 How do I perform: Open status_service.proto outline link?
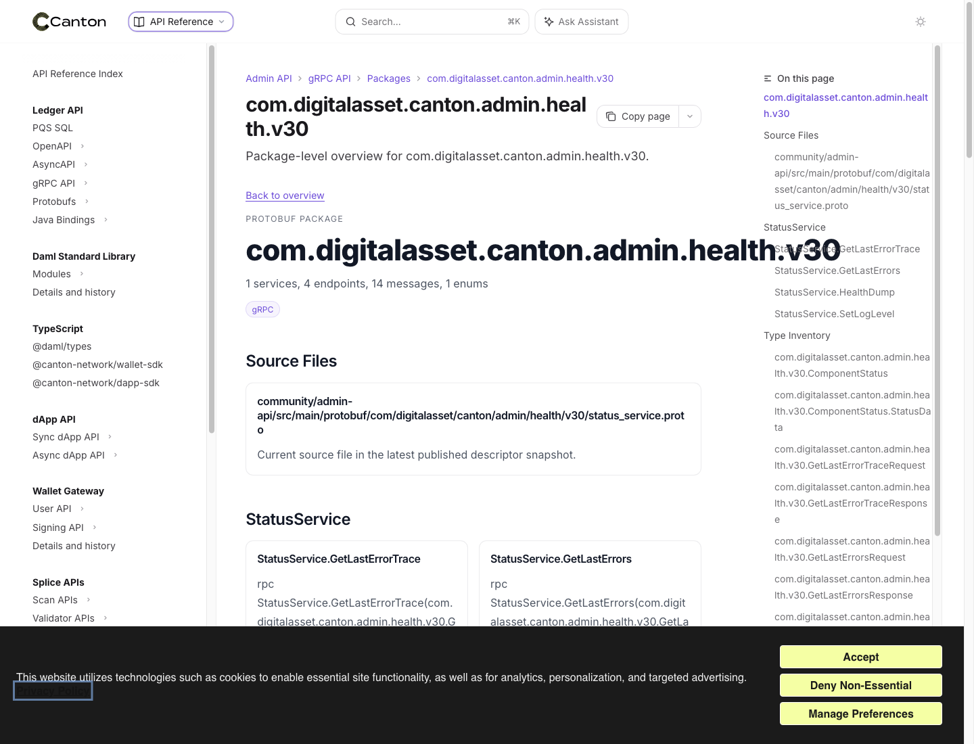852,181
